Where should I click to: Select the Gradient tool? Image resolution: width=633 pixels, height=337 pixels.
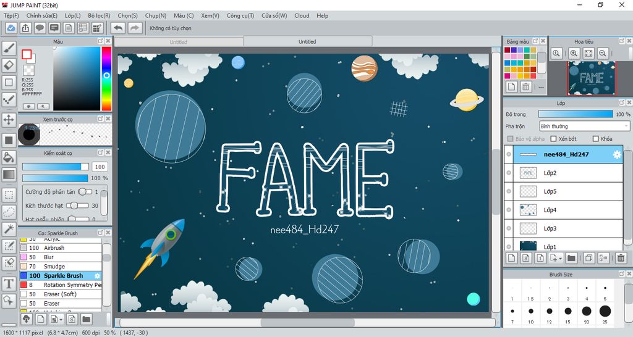tap(9, 175)
